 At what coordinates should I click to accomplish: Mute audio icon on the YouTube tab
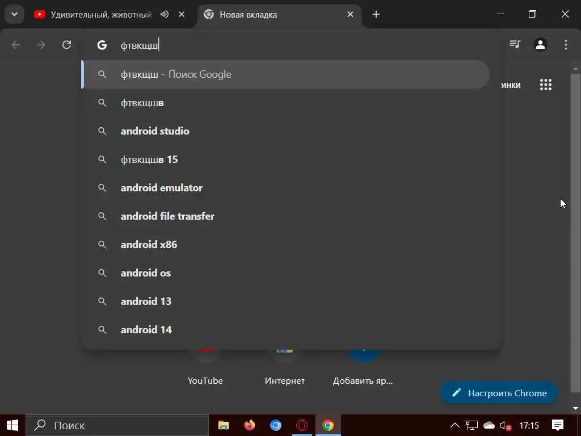(165, 14)
